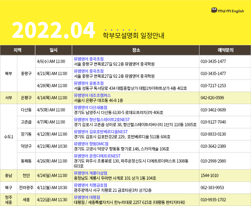251x206 pixels.
Task: Click the 중랑구 district cell
Action: click(26, 74)
